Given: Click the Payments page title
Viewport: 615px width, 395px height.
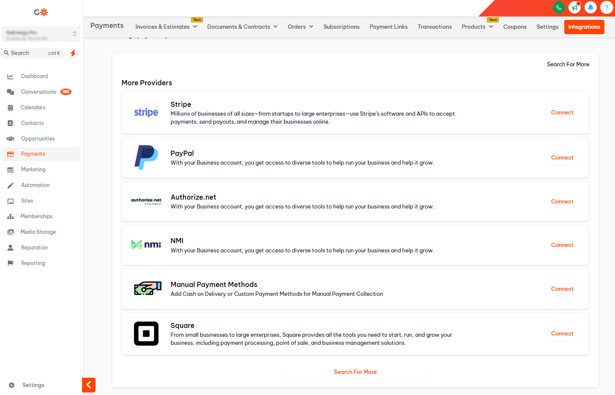Looking at the screenshot, I should click(x=107, y=26).
